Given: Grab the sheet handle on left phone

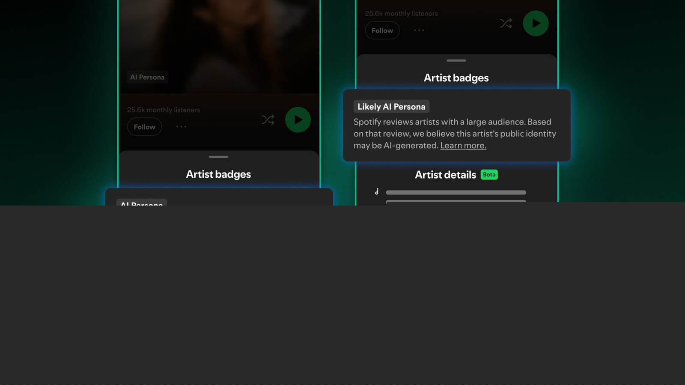Looking at the screenshot, I should pos(218,157).
